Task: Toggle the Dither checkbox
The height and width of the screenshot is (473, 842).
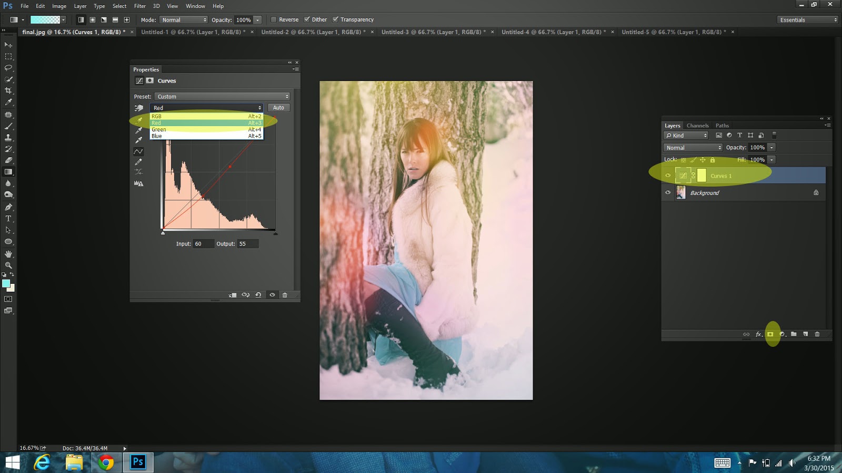Action: pos(307,19)
